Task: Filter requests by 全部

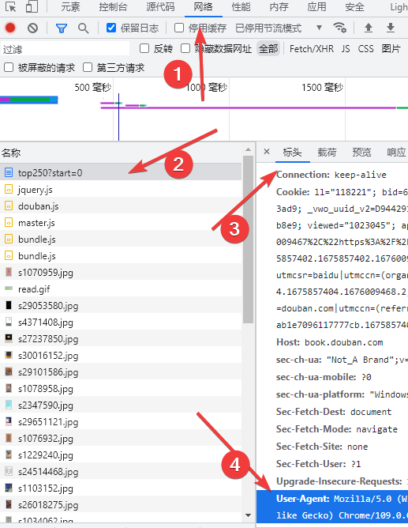Action: click(x=268, y=49)
